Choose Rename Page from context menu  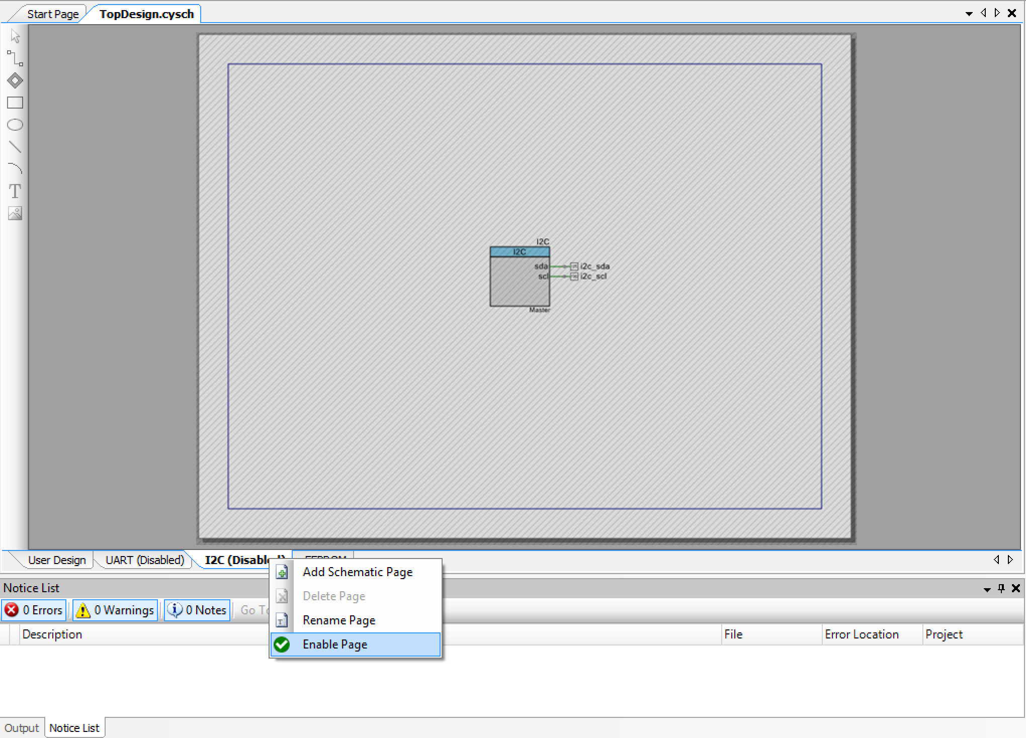[338, 620]
